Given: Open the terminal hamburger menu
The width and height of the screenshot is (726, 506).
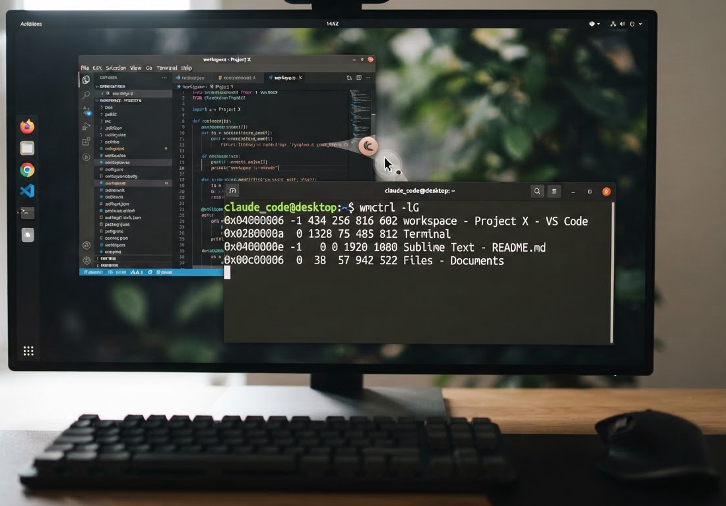Looking at the screenshot, I should coord(554,191).
